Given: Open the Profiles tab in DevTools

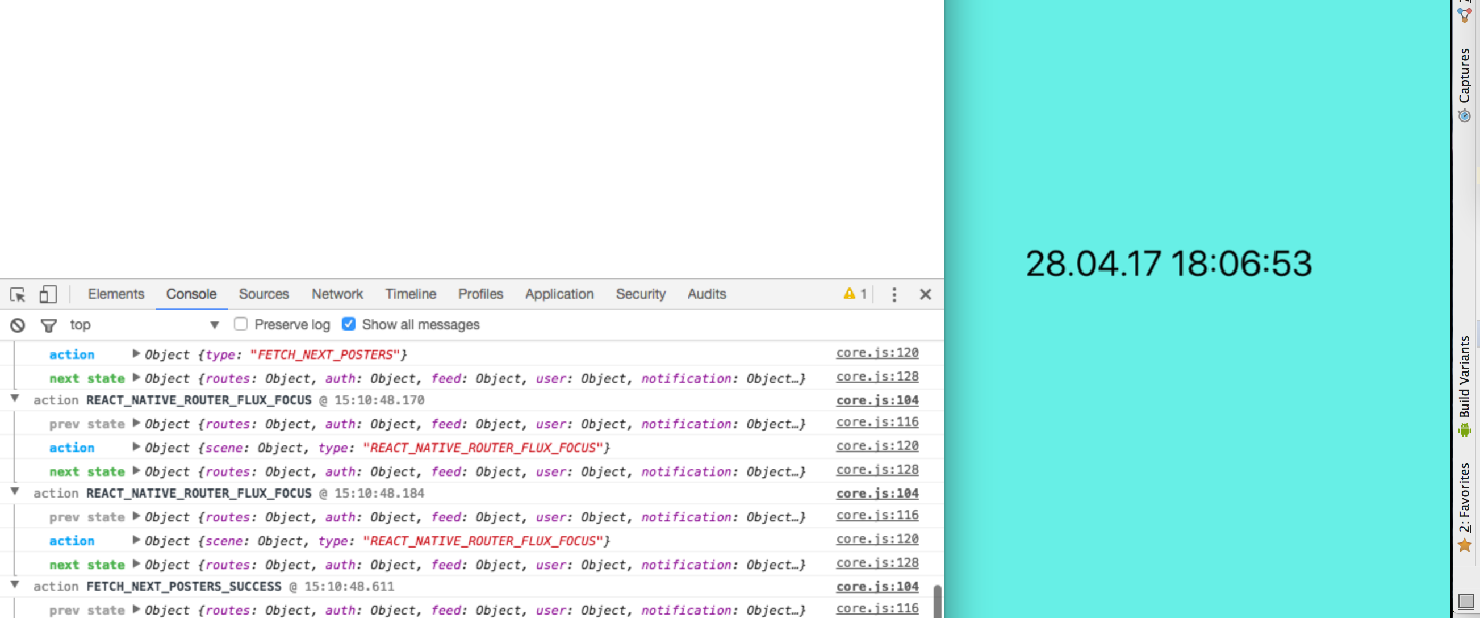Looking at the screenshot, I should [x=480, y=294].
